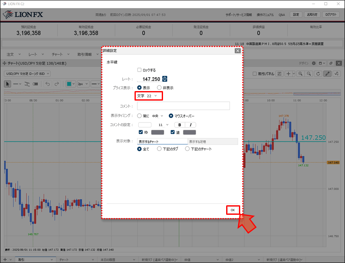Expand the arrow beside the plus button
345x263 pixels.
pyautogui.click(x=293, y=74)
